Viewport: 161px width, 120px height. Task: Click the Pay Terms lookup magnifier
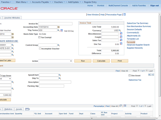tap(58, 30)
